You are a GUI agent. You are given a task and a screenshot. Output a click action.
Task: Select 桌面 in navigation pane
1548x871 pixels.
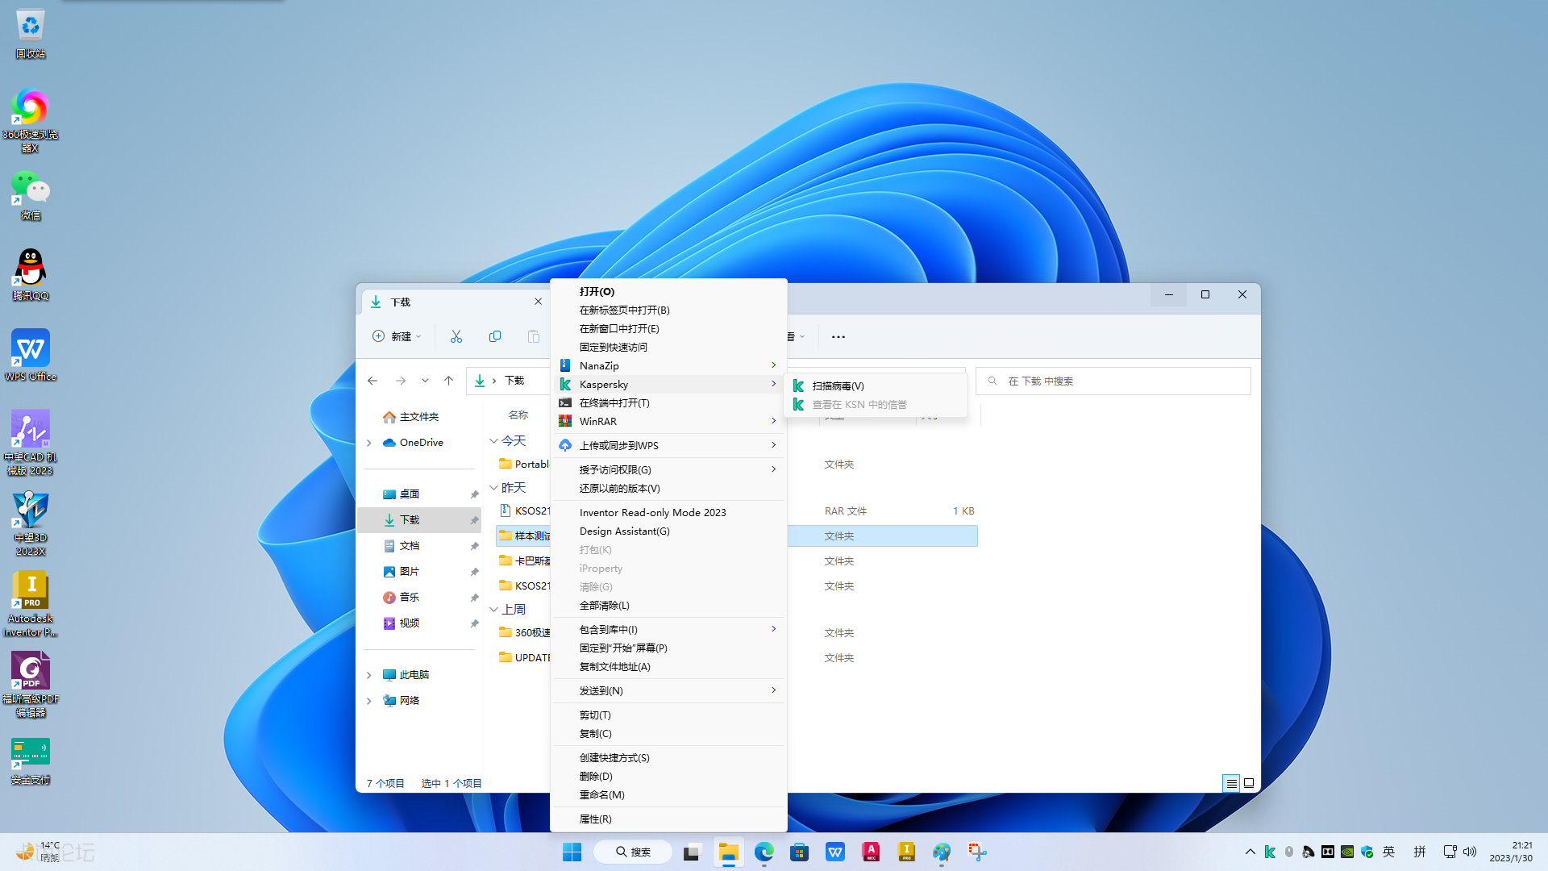(420, 494)
